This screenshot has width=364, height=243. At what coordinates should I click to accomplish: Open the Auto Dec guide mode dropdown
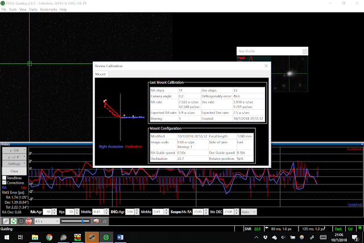[x=249, y=212]
